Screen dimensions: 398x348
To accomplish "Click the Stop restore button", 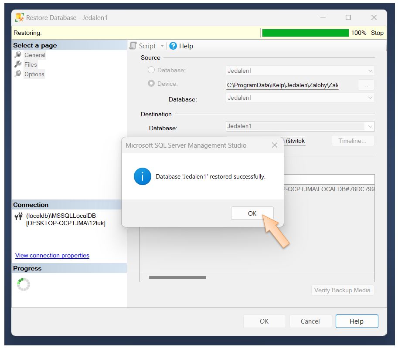I will (377, 33).
